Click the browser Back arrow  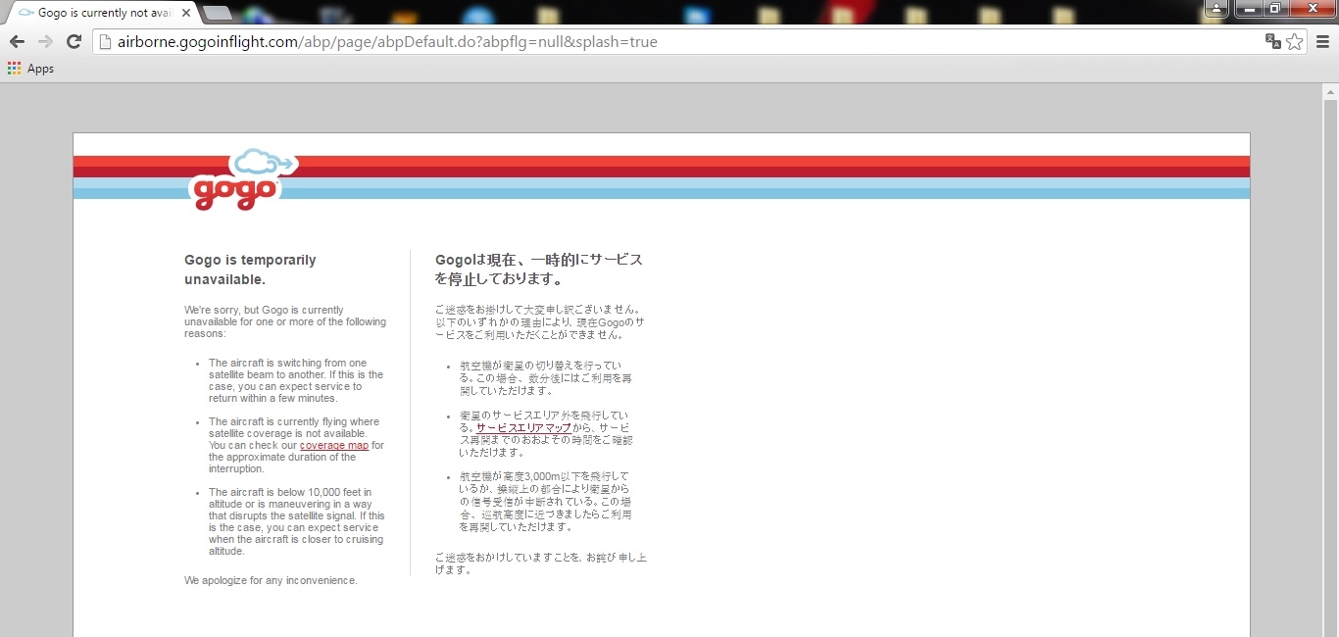click(x=17, y=41)
